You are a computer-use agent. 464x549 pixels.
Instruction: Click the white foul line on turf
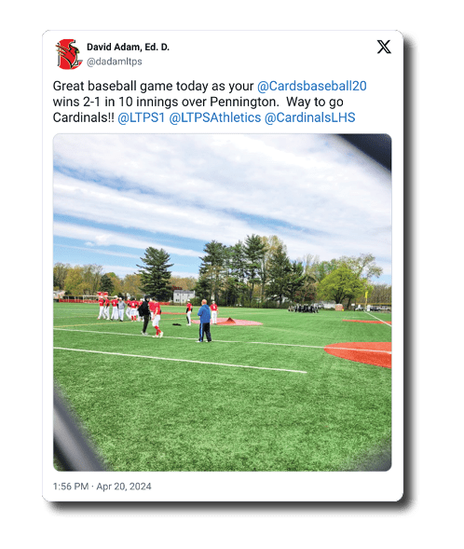coord(180,361)
